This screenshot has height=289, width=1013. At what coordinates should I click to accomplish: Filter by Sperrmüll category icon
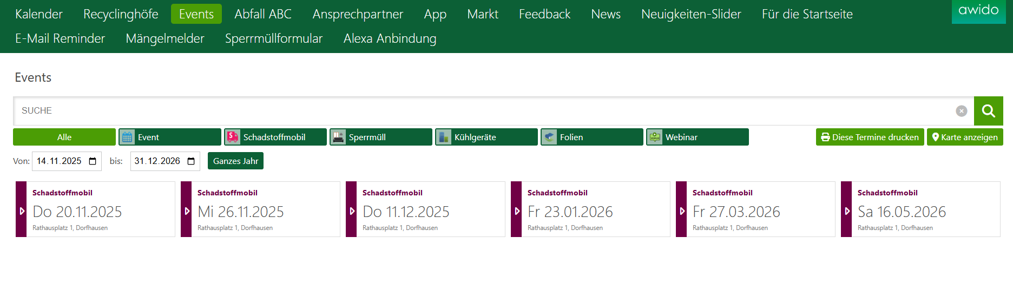point(338,137)
